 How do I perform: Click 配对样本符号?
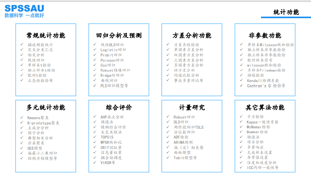click(260, 60)
